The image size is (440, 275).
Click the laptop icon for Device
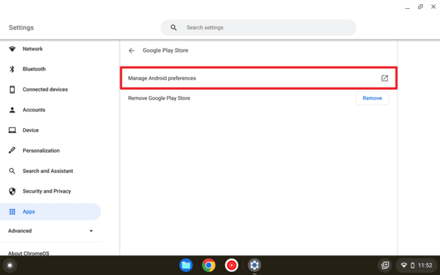tap(12, 130)
